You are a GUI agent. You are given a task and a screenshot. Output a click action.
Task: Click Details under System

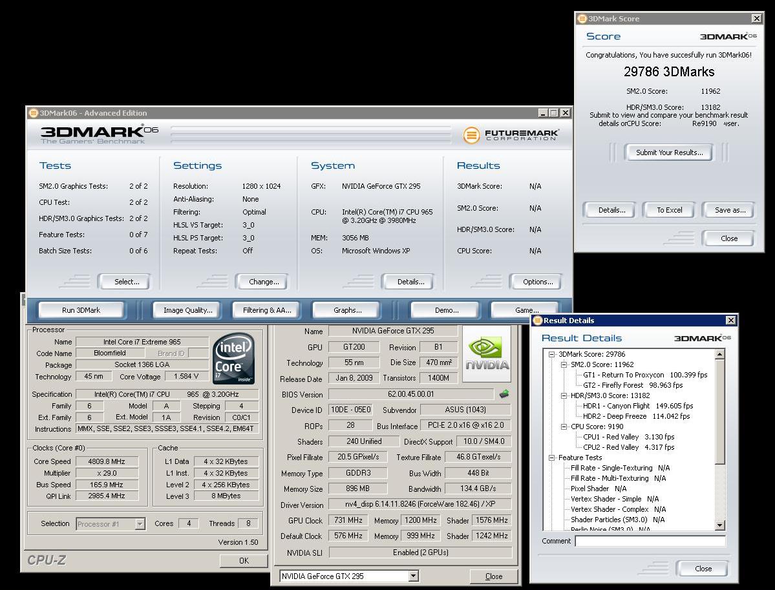[410, 282]
